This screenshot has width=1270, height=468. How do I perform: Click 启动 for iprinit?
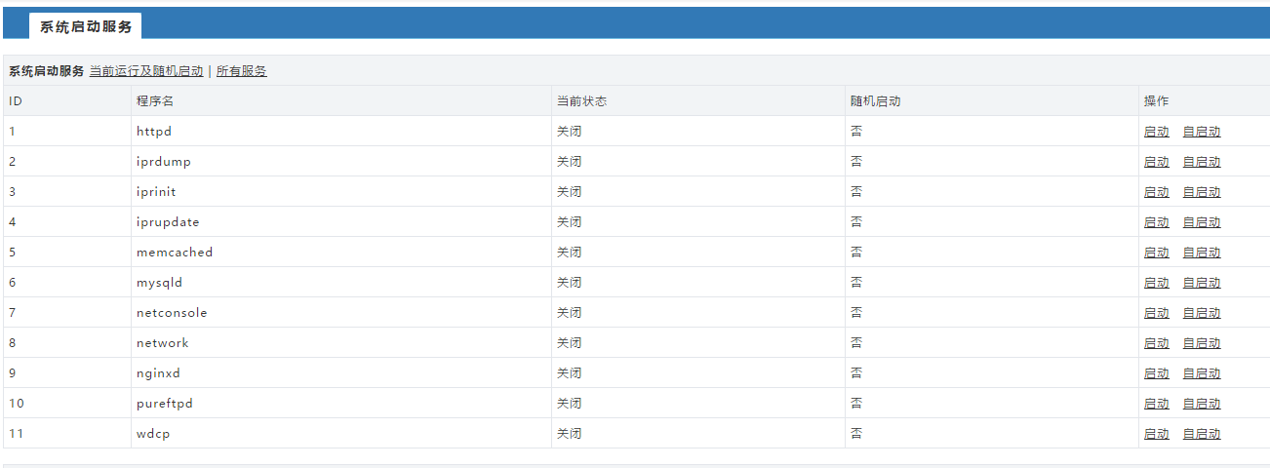[1157, 192]
